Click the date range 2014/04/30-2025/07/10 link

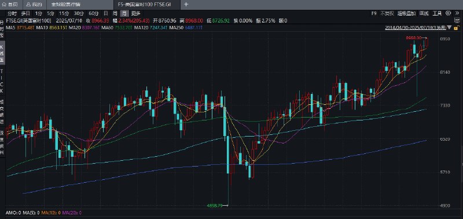[416, 27]
